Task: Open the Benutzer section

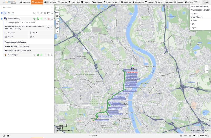Action: point(179,2)
